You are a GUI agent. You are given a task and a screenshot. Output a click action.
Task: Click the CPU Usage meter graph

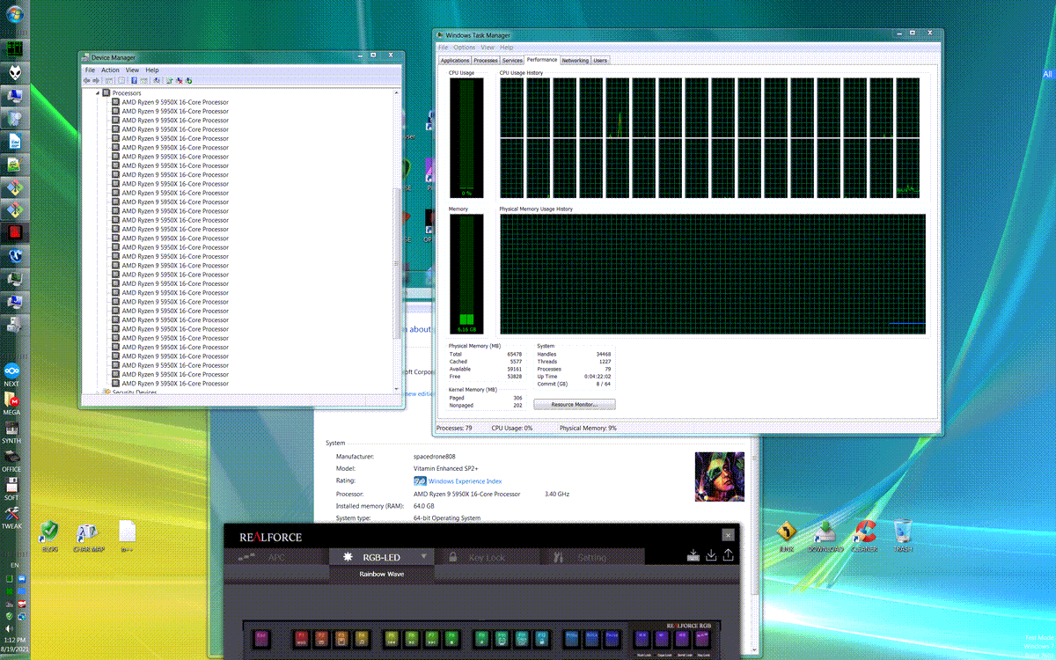pos(466,138)
